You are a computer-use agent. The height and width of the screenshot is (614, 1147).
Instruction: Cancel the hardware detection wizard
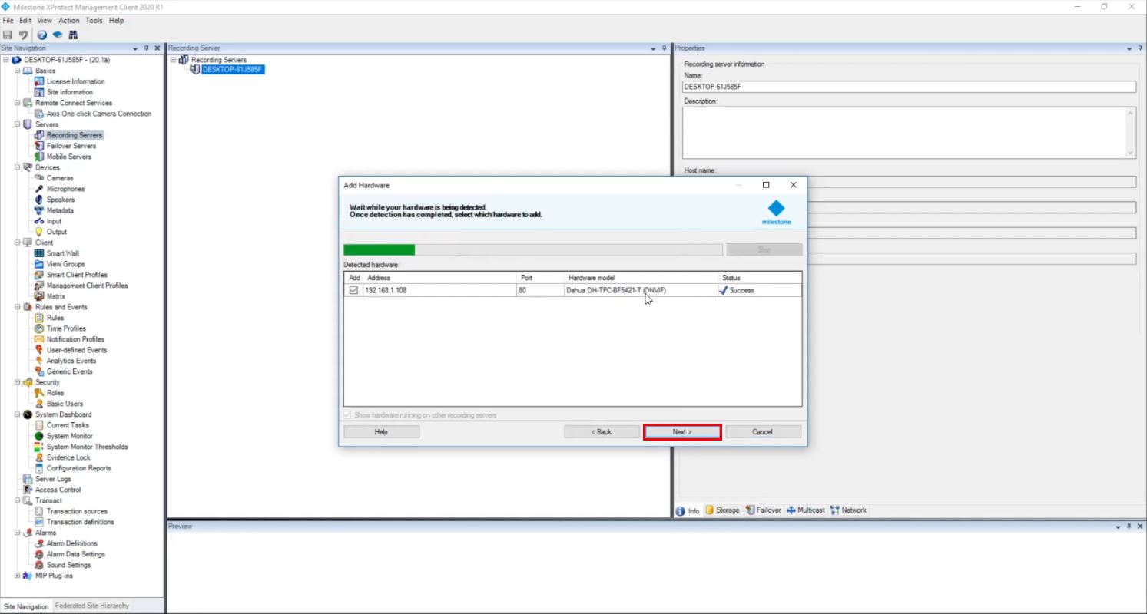[763, 431]
